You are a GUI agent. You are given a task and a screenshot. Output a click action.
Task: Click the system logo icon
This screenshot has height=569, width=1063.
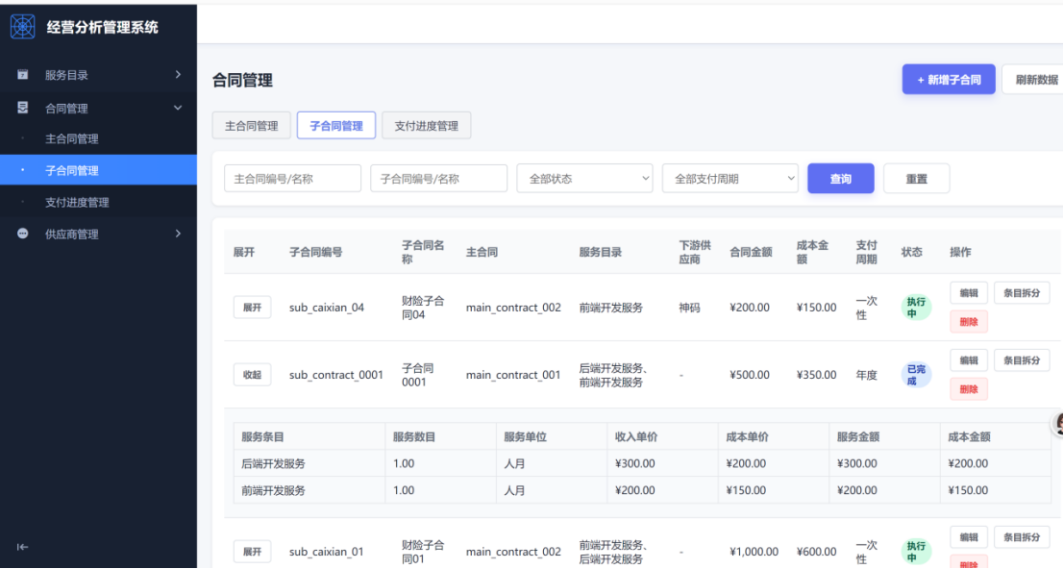pyautogui.click(x=22, y=27)
